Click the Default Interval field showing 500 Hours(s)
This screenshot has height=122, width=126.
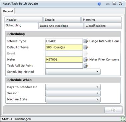(x=64, y=47)
